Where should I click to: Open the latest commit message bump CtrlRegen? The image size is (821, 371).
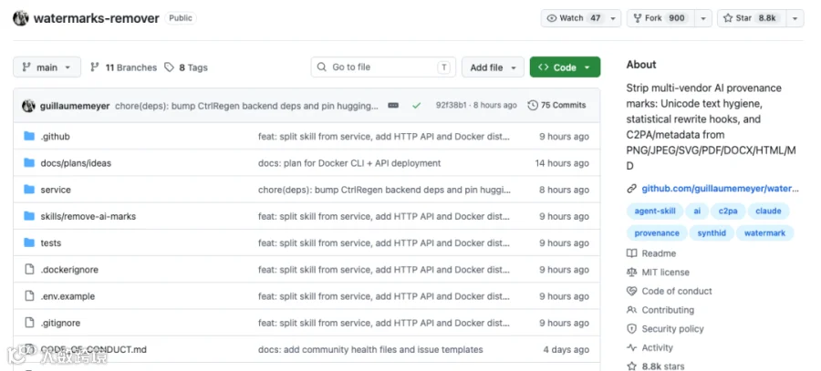[x=246, y=106]
